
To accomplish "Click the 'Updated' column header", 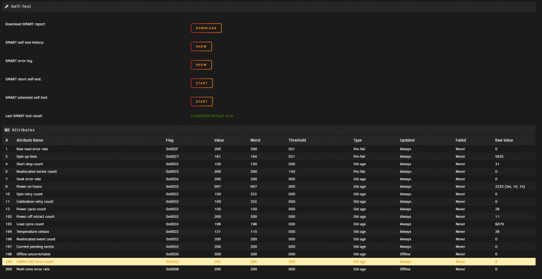I will pos(407,140).
